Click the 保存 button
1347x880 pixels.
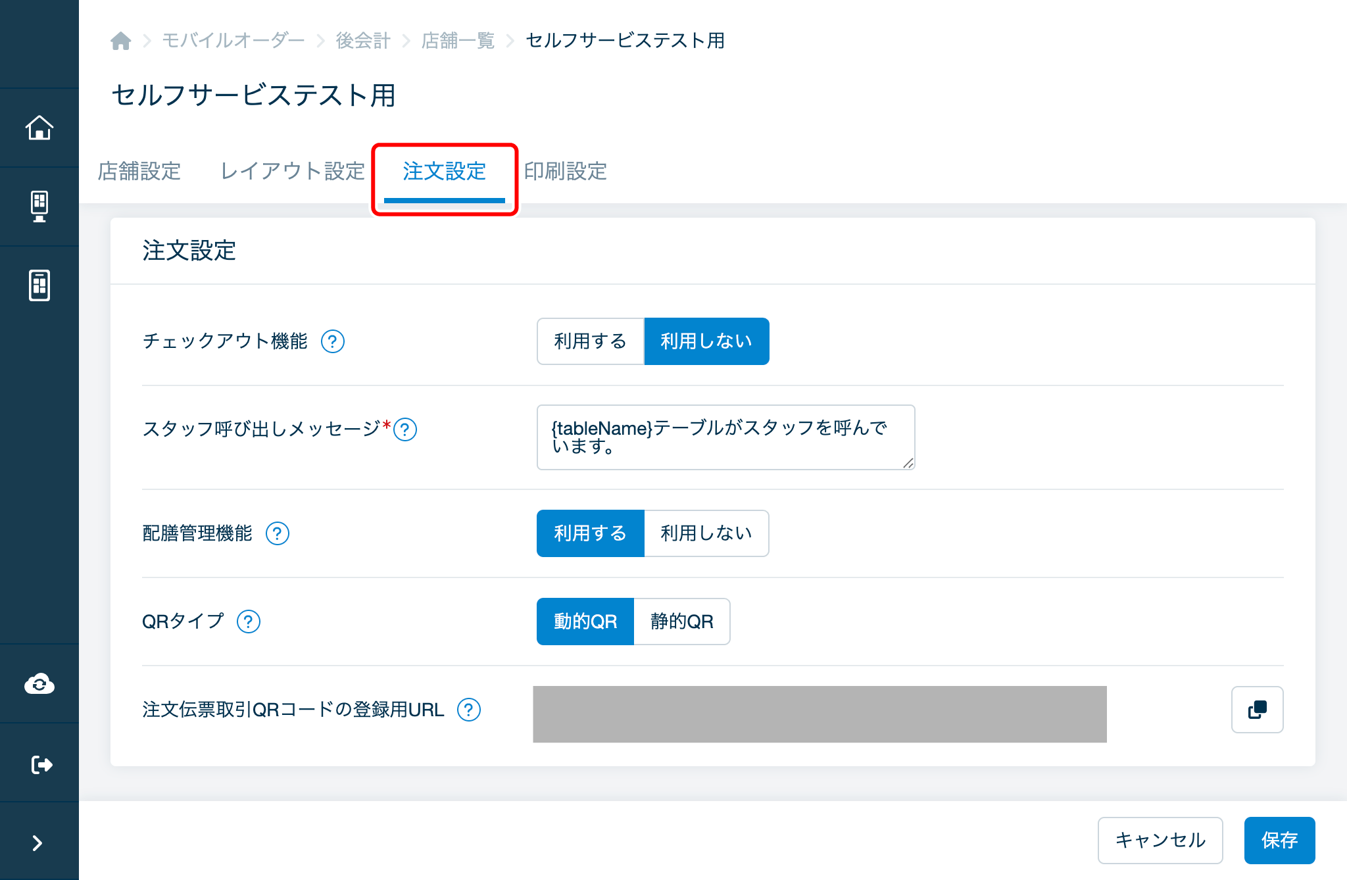pos(1279,840)
